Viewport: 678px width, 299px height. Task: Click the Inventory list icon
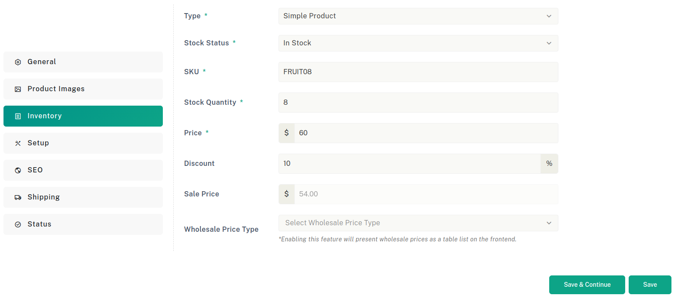coord(18,116)
